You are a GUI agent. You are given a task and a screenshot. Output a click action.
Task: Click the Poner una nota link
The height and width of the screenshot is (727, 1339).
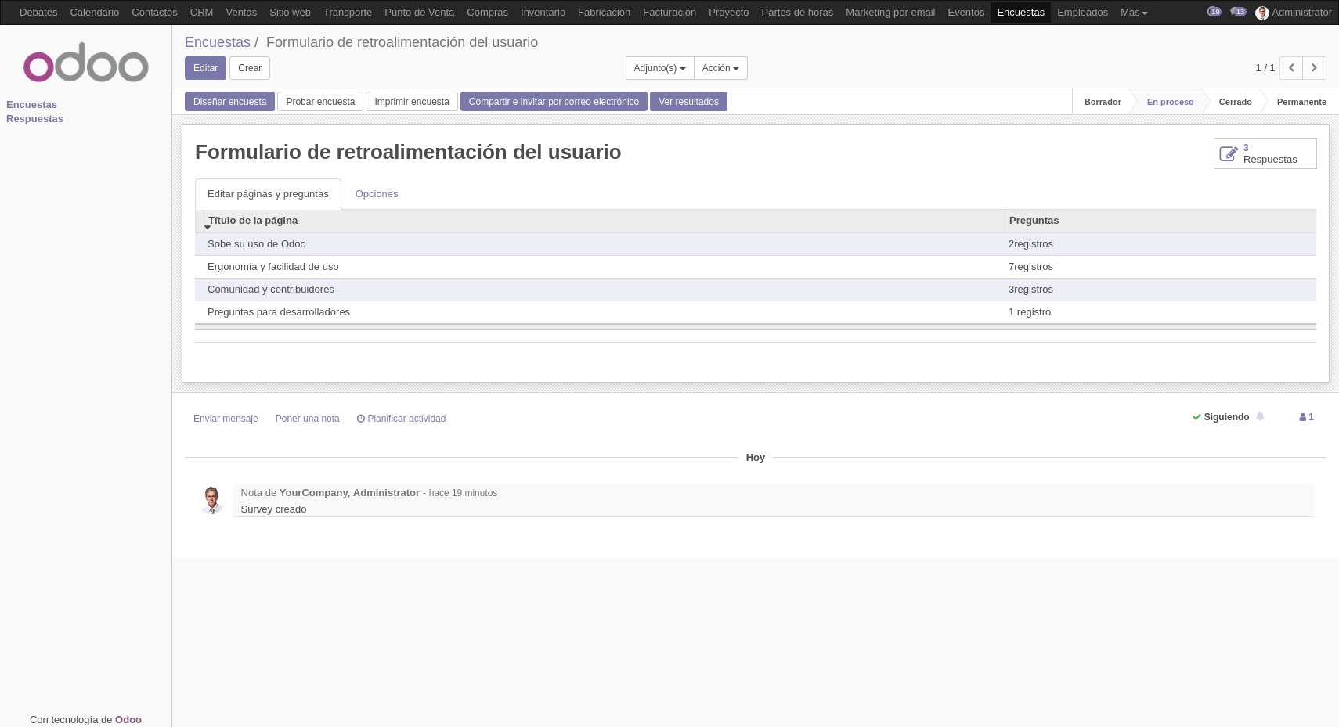(307, 419)
